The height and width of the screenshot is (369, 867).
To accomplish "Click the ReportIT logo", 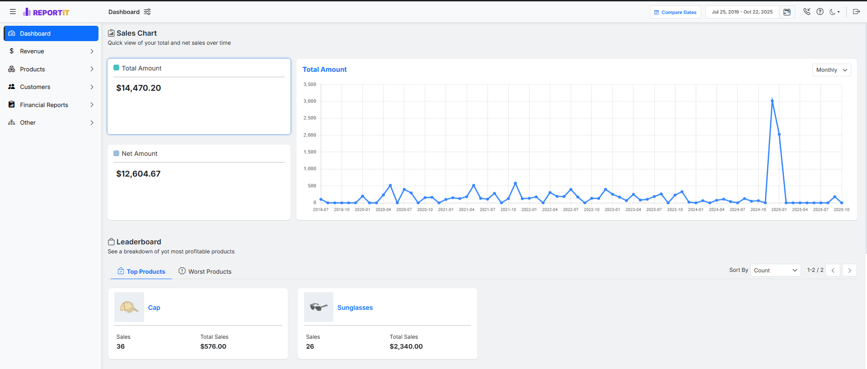I will (47, 12).
